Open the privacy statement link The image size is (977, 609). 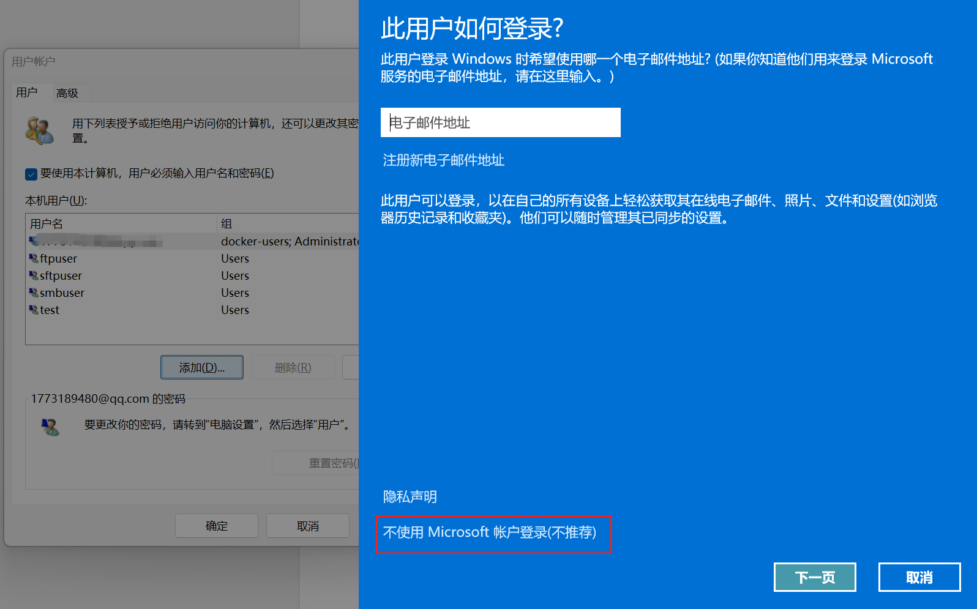pyautogui.click(x=410, y=497)
